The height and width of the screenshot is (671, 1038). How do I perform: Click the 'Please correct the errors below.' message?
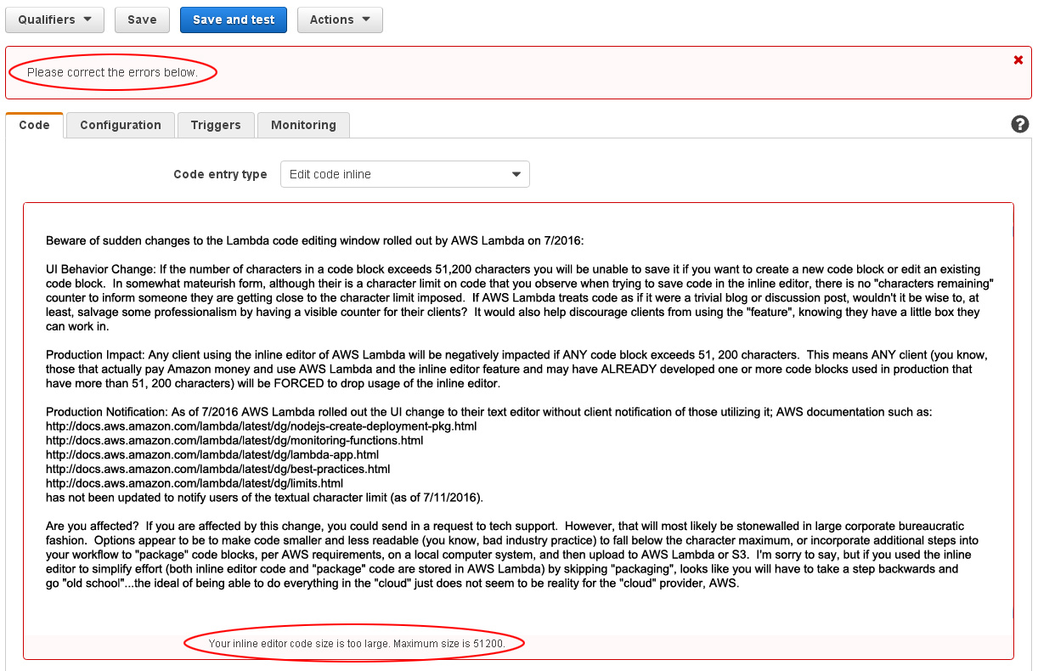tap(112, 72)
